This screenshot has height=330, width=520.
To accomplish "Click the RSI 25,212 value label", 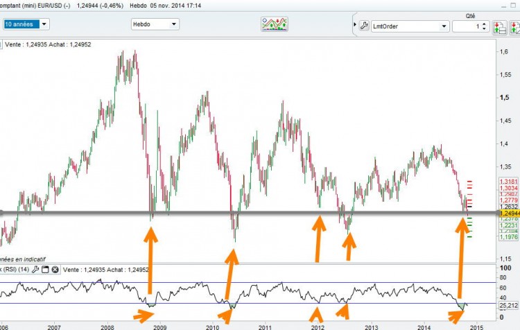I will (x=508, y=306).
